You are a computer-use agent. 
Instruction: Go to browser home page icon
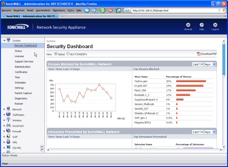pos(118,10)
